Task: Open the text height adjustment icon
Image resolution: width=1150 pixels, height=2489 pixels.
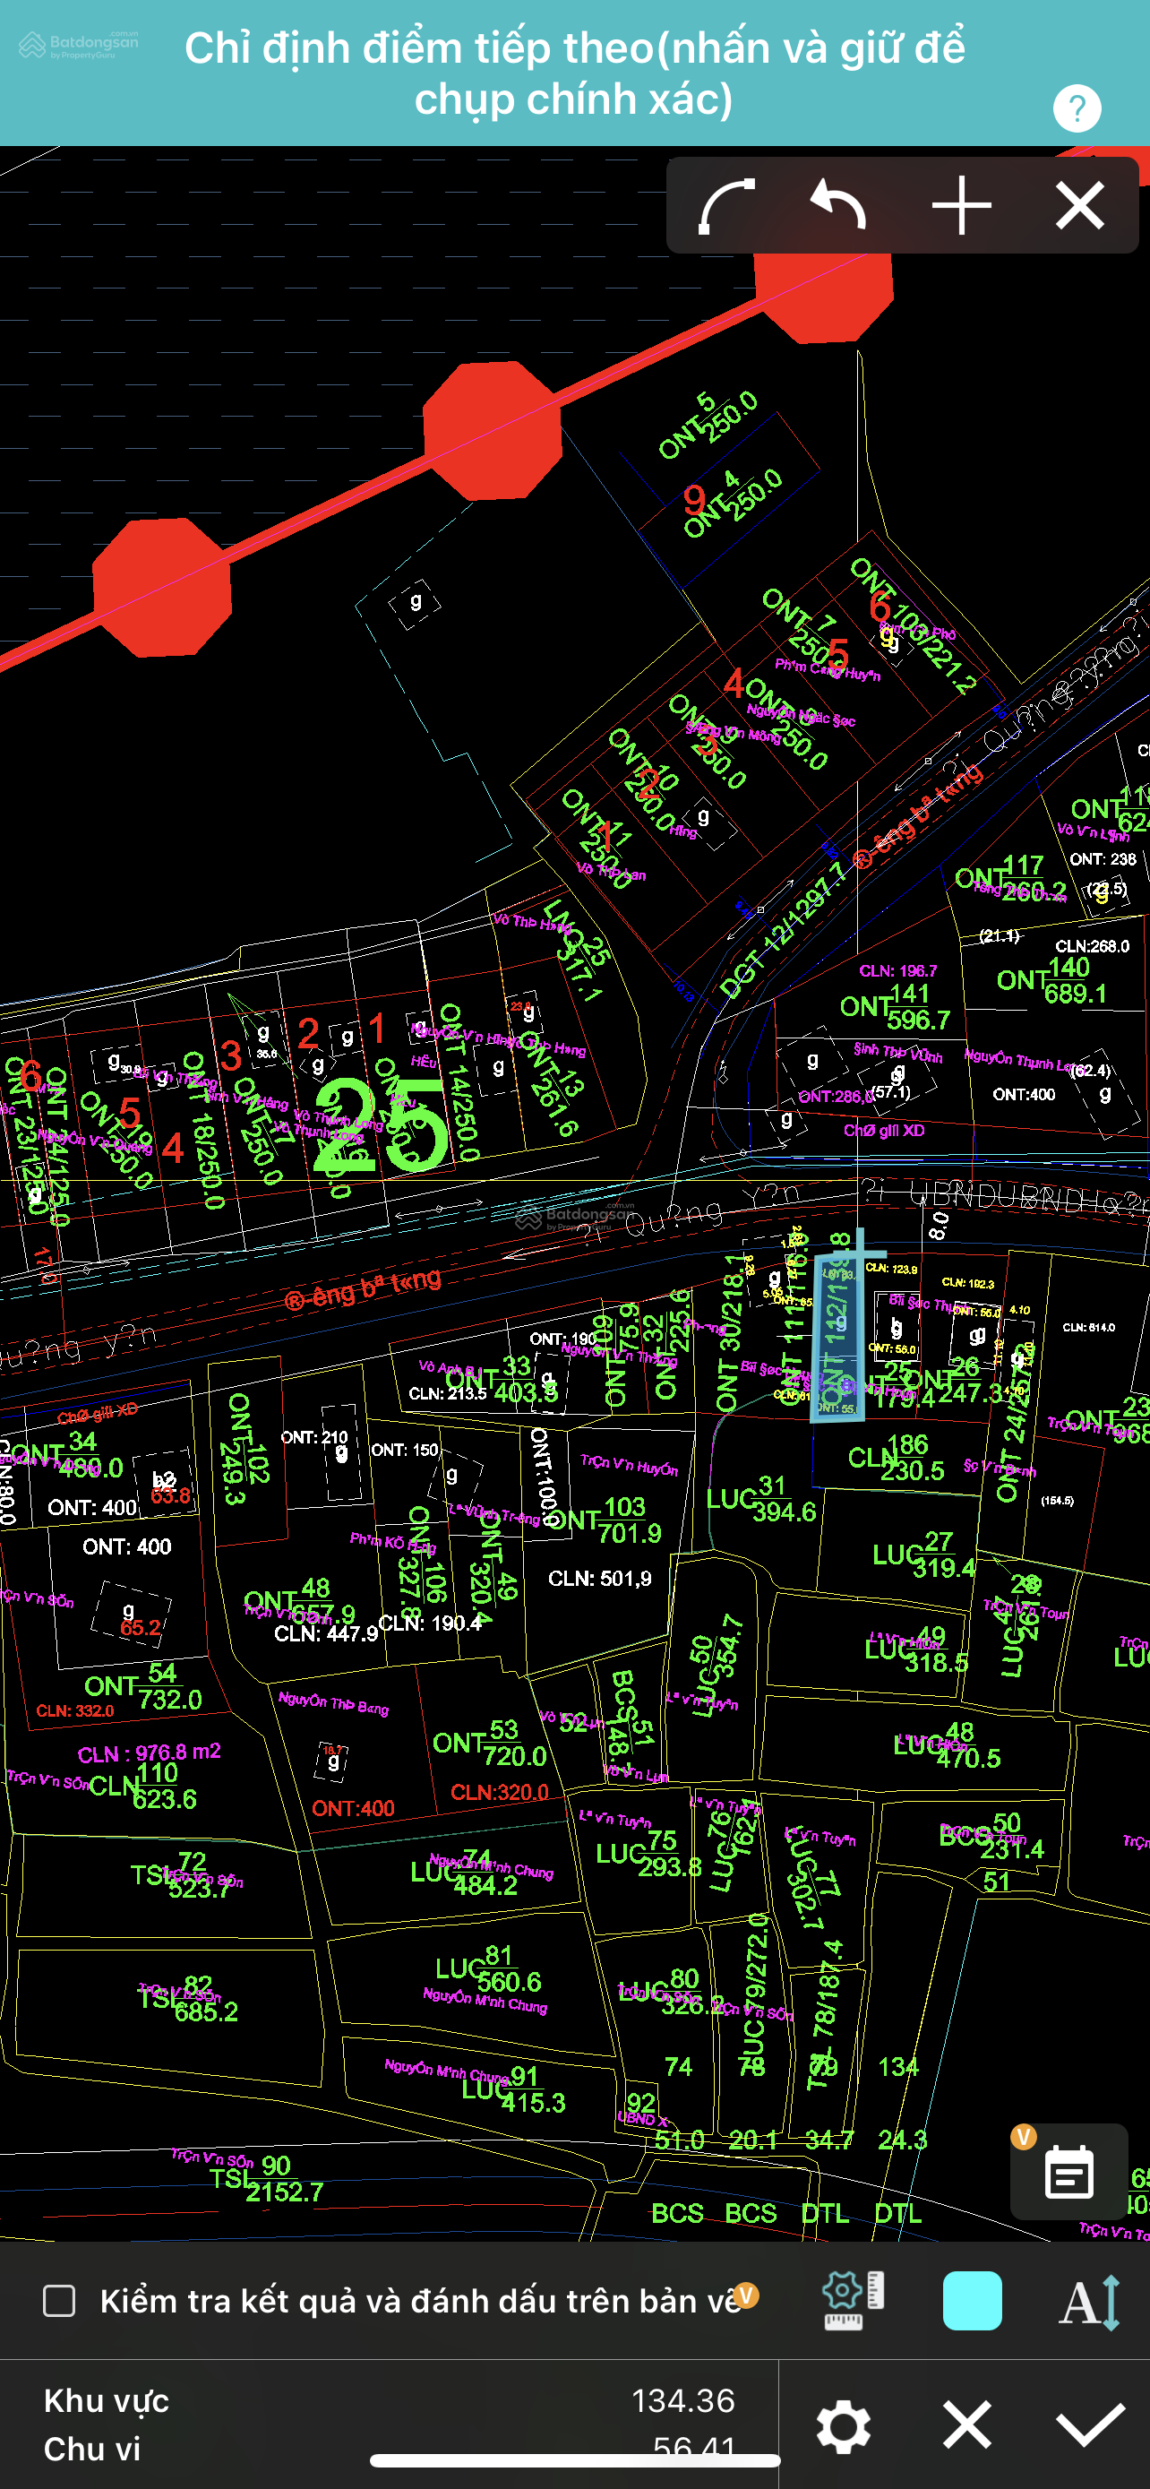Action: pyautogui.click(x=1091, y=2301)
